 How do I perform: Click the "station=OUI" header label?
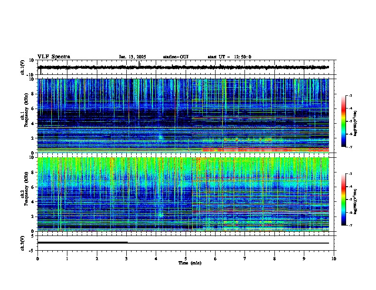[176, 57]
